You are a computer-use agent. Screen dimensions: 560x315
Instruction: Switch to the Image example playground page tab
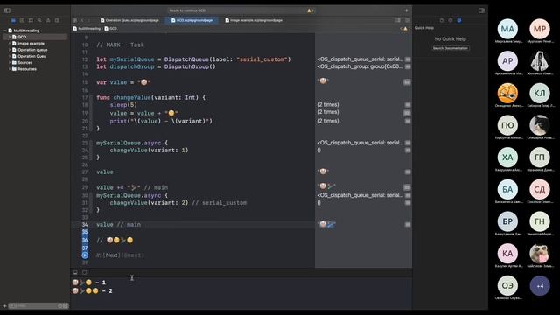coord(254,20)
